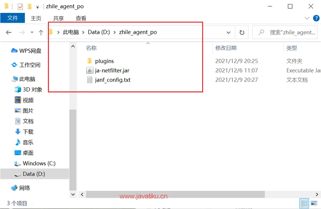321x209 pixels.
Task: Click the properties checkmark in quick access toolbar
Action: [20, 7]
